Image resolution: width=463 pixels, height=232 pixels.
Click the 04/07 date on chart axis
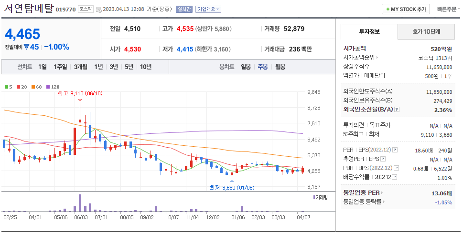[x=303, y=217]
